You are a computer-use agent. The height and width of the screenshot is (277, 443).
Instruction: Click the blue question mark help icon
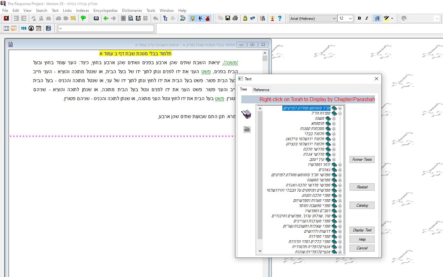click(x=279, y=18)
